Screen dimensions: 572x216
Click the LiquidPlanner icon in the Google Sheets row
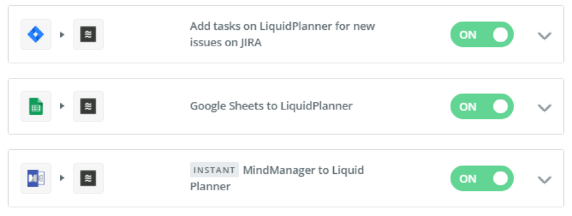[x=88, y=107]
